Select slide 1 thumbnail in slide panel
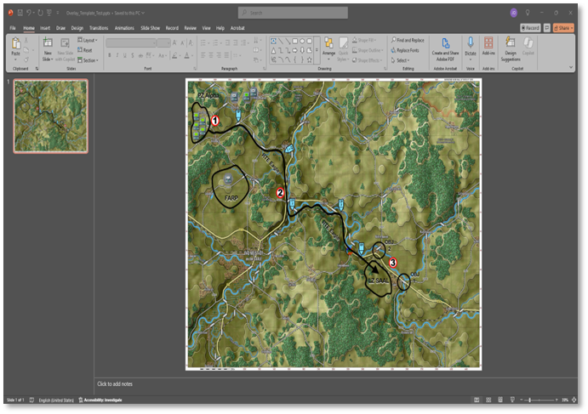Image resolution: width=588 pixels, height=414 pixels. tap(50, 116)
